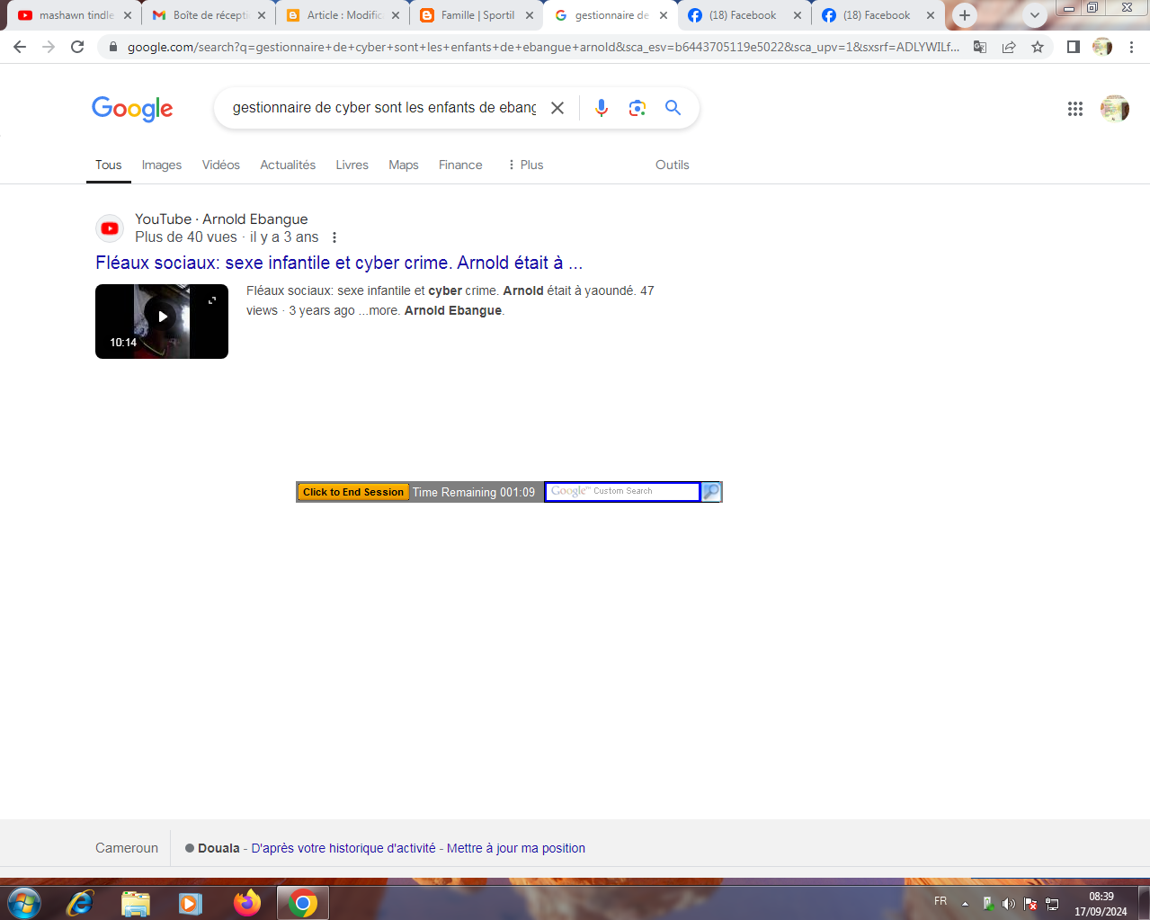
Task: Launch Internet Explorer from taskbar
Action: point(80,902)
